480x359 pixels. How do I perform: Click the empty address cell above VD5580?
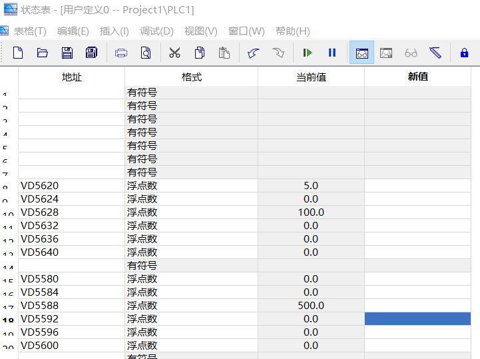point(72,266)
